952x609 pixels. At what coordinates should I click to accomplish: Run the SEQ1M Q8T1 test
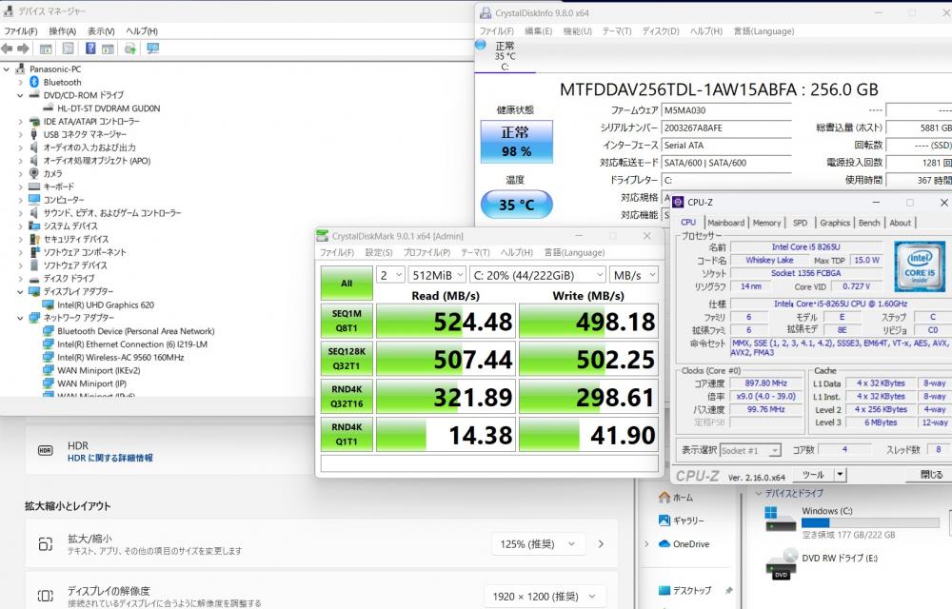click(347, 321)
